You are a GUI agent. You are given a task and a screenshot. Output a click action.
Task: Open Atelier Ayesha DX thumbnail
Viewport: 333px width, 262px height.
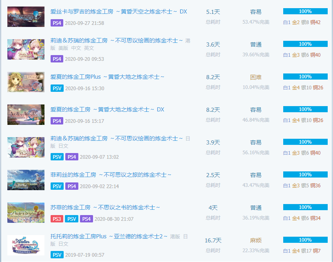tap(26, 115)
